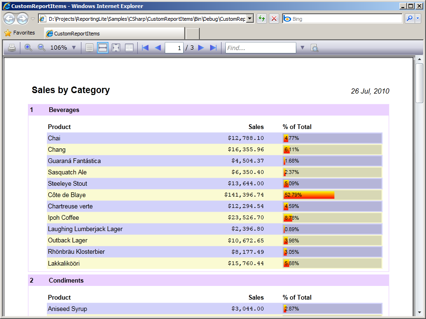Screen dimensions: 426x319
Task: Jump to the first page of the report
Action: [145, 48]
